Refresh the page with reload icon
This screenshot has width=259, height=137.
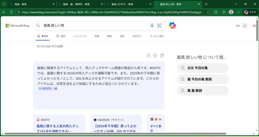11,12
